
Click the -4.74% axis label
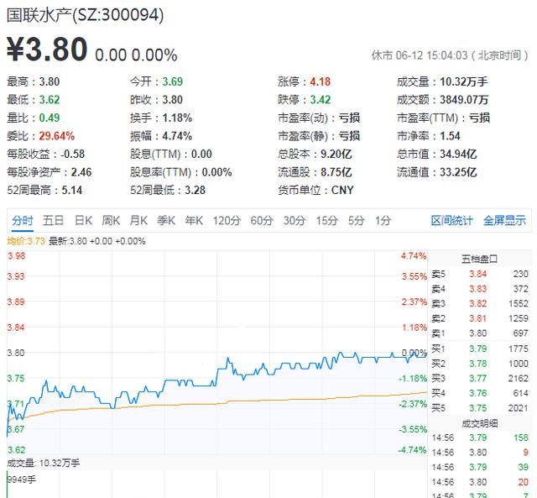[413, 449]
